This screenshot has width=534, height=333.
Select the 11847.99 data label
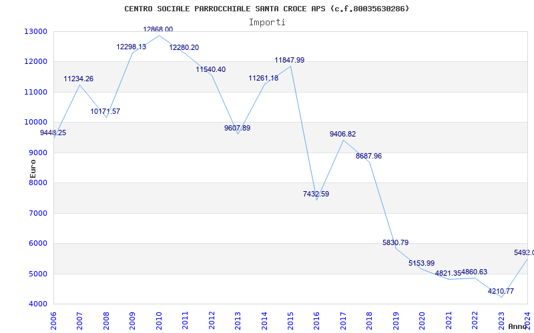pos(290,60)
